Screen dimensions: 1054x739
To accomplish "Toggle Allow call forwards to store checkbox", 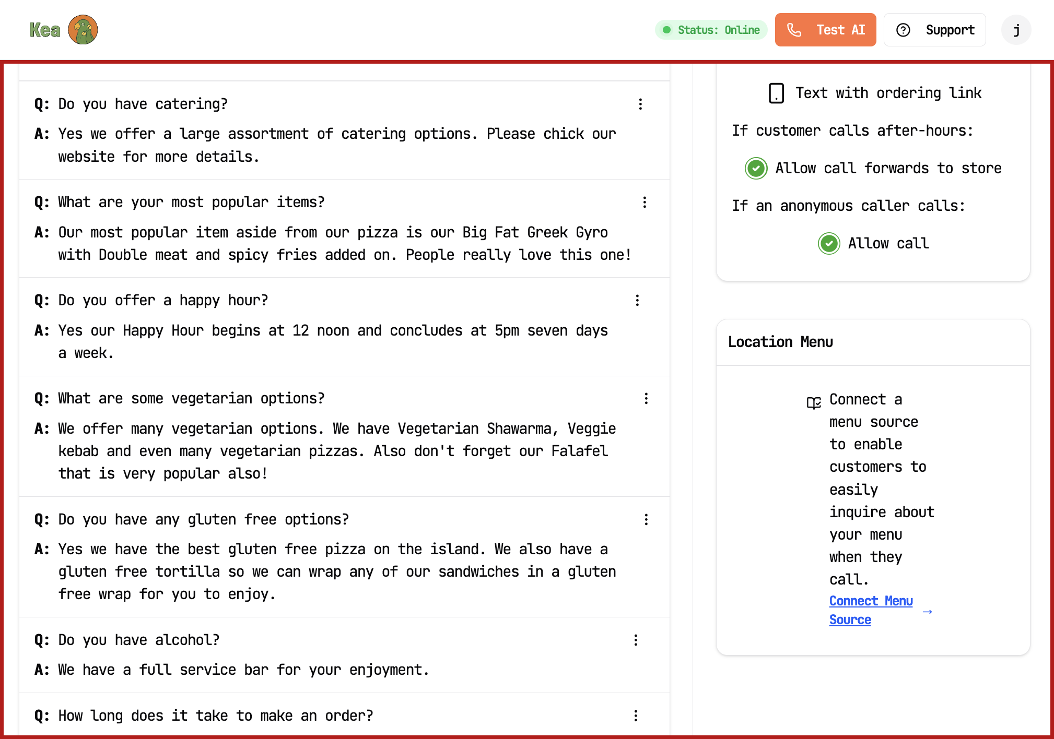I will tap(756, 169).
